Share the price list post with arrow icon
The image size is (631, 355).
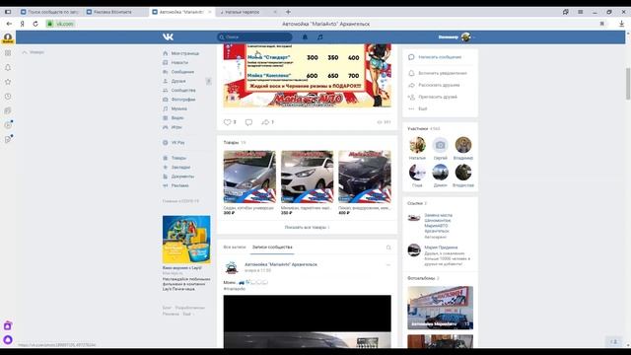[265, 122]
